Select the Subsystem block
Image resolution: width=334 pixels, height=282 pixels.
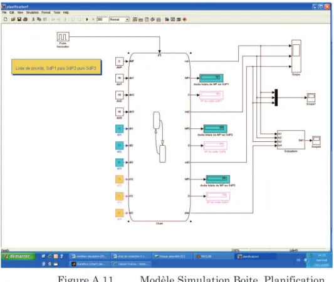click(x=291, y=139)
